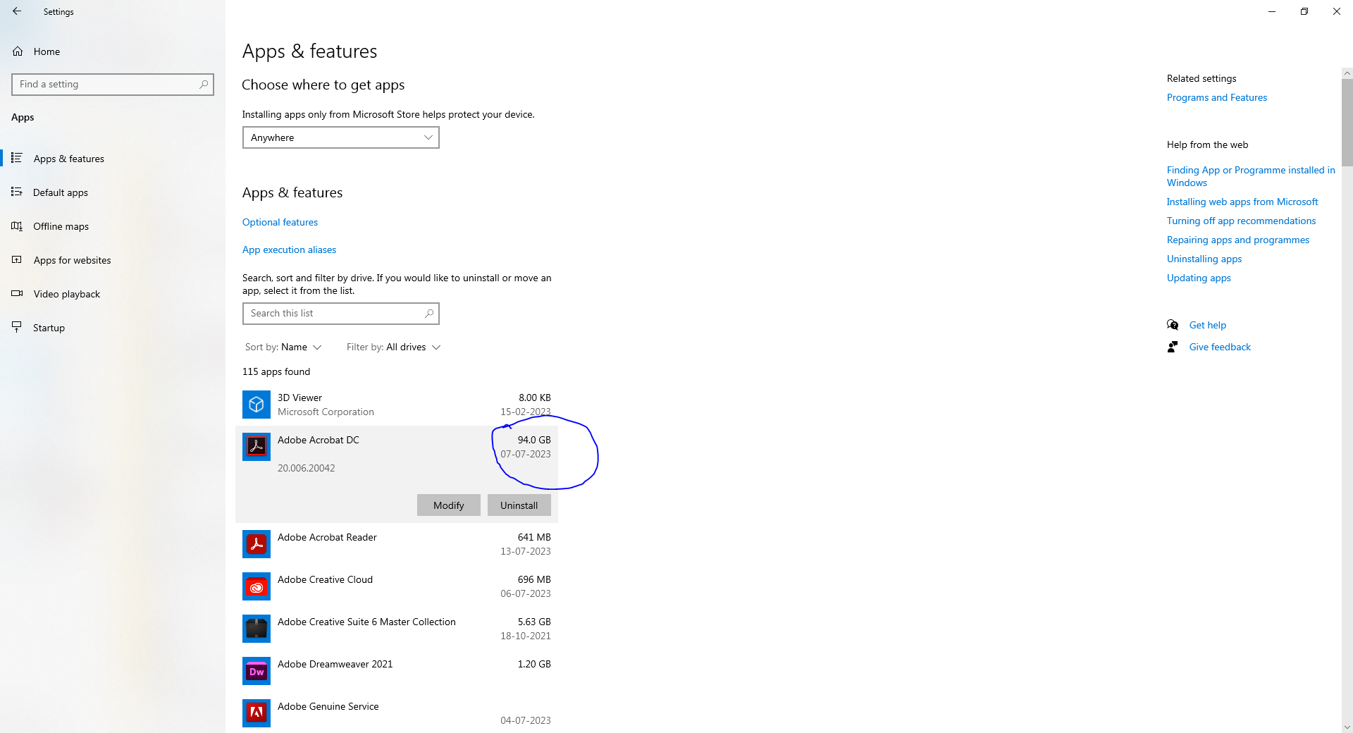The image size is (1353, 733).
Task: Click the magnifier in Search this list
Action: point(429,314)
